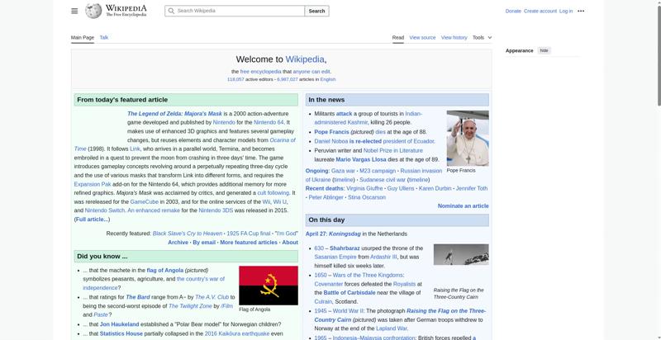
Task: Open the Sudanese civil war link
Action: pyautogui.click(x=383, y=180)
